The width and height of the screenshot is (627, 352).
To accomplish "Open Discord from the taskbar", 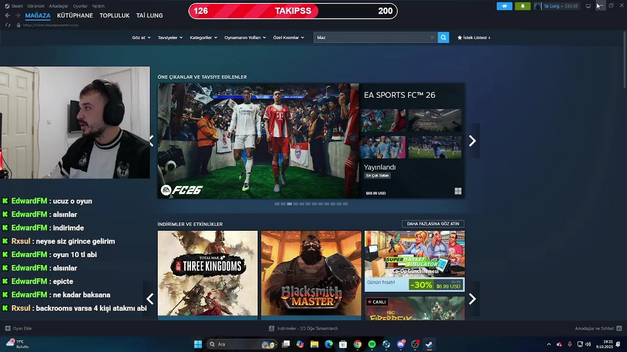I will (x=401, y=344).
